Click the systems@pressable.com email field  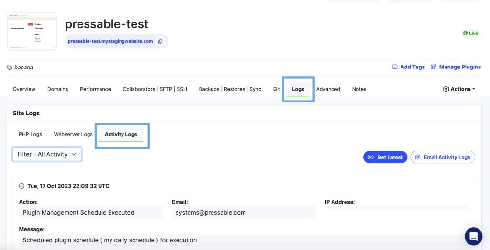pos(244,212)
